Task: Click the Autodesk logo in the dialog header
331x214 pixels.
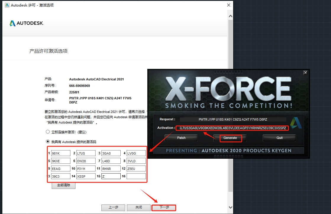Action: pyautogui.click(x=26, y=23)
